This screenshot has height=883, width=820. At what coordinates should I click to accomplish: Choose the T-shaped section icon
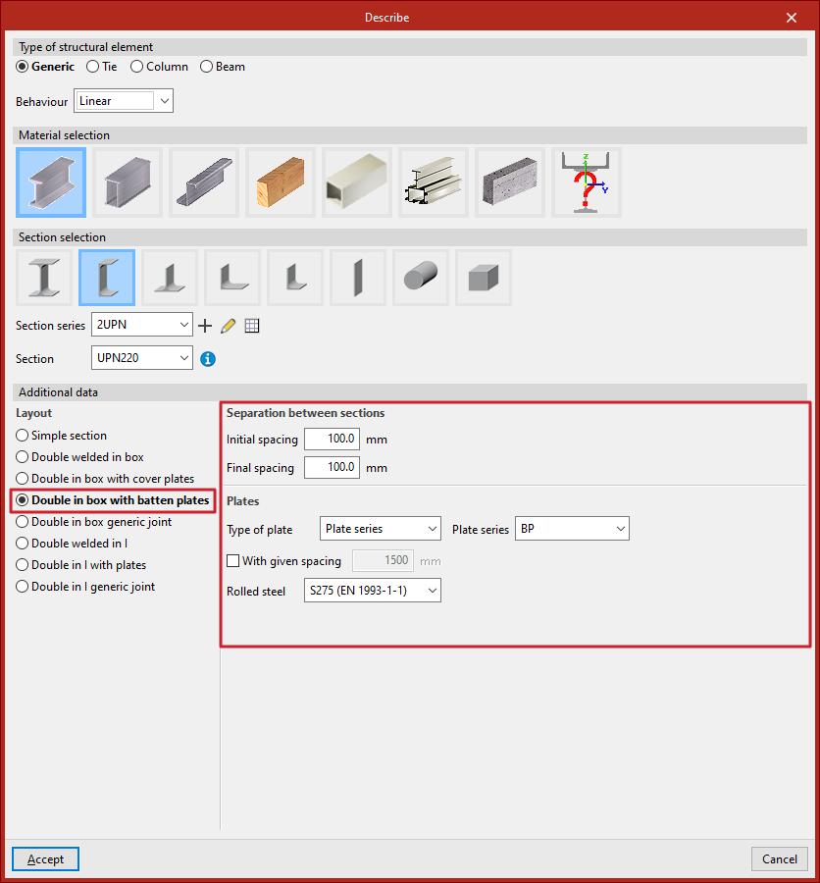[170, 278]
